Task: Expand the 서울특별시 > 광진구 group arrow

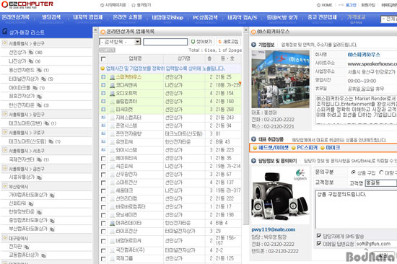Action: tap(4, 114)
